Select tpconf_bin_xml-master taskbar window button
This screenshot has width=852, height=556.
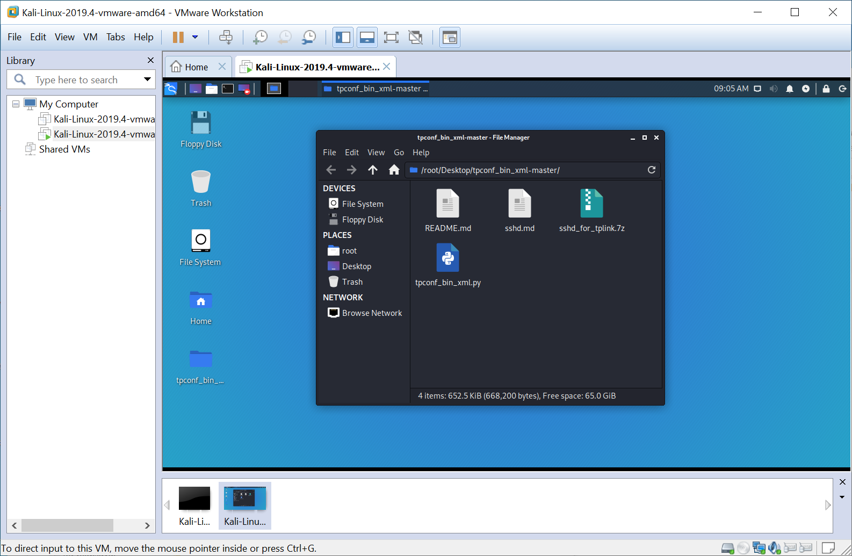(376, 89)
